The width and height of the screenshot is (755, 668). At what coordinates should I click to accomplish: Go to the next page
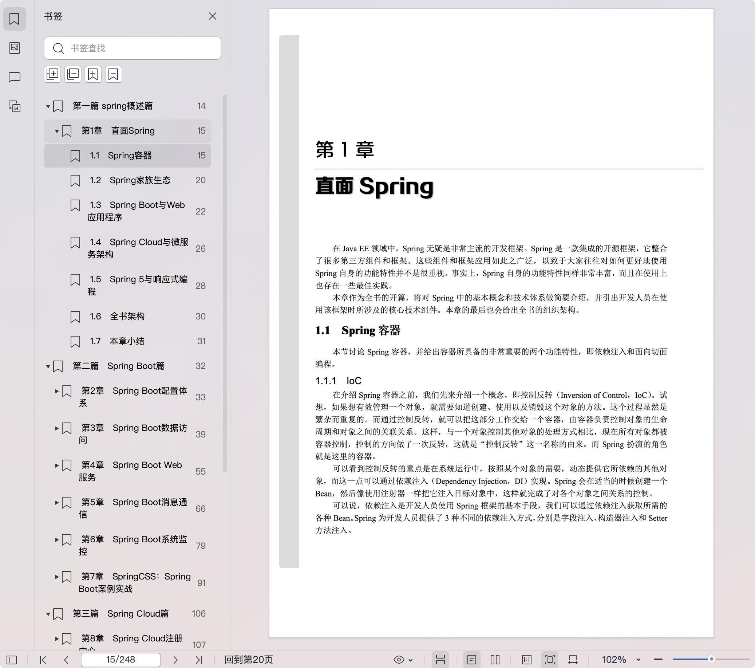[x=175, y=660]
